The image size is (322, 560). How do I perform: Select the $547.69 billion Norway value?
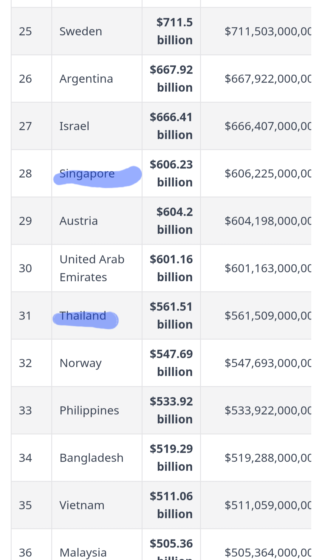pyautogui.click(x=171, y=363)
